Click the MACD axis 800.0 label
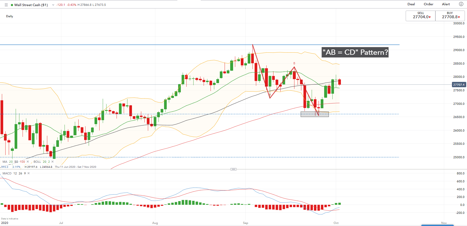Image resolution: width=467 pixels, height=226 pixels. tap(461, 173)
